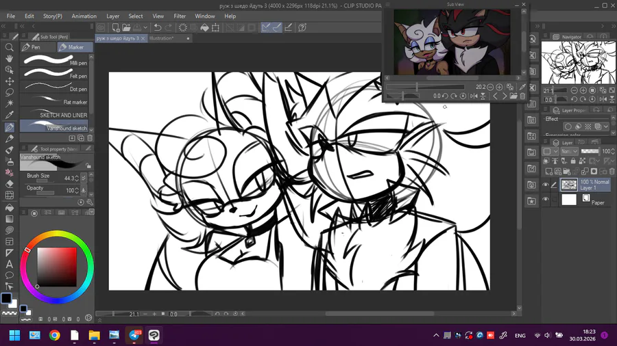This screenshot has height=346, width=617.
Task: Select the Zoom magnifier tool
Action: click(10, 47)
